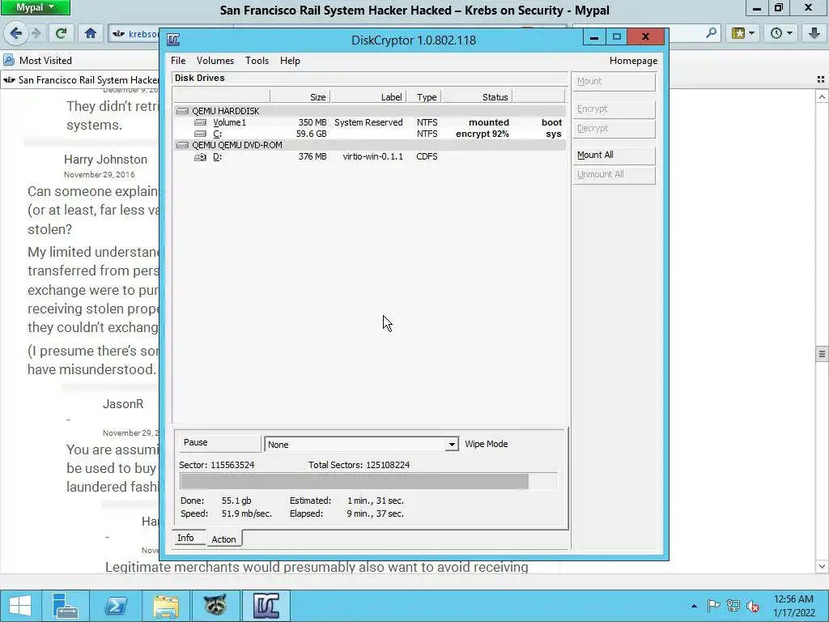Screen dimensions: 829x622
Task: Click the DVD-ROM icon beside D:
Action: (201, 156)
